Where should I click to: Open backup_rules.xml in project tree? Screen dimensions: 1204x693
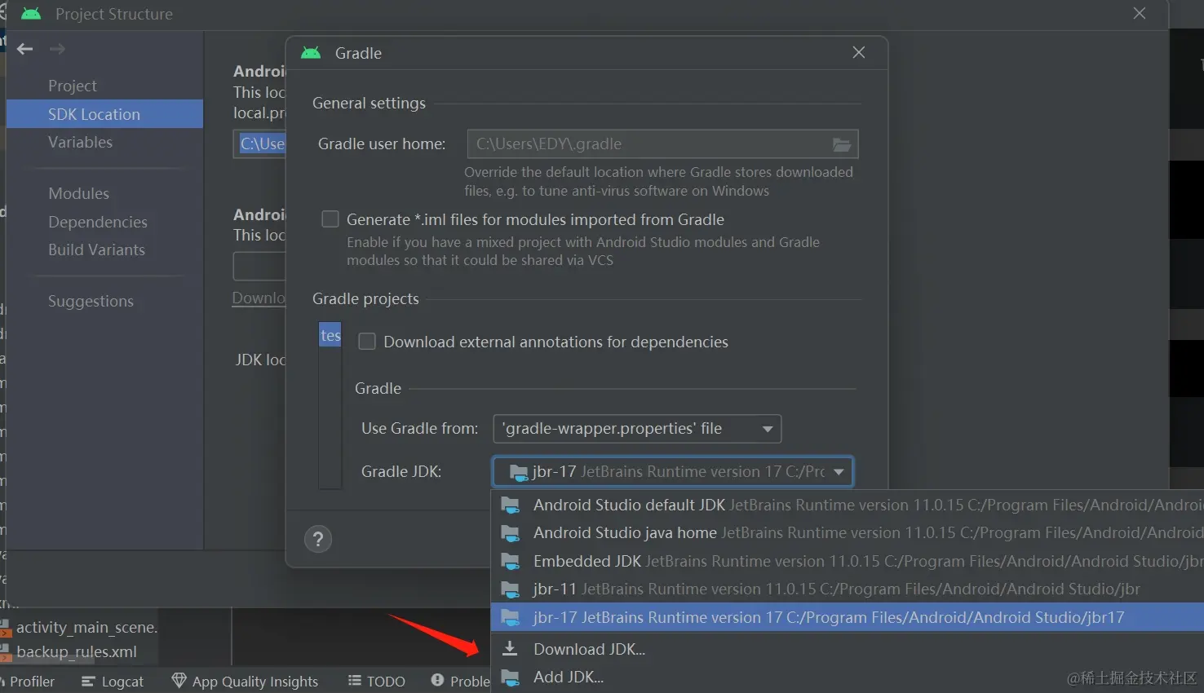(x=77, y=651)
